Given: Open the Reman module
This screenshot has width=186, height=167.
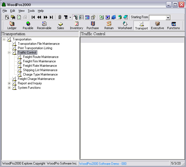Looking at the screenshot, I should tap(109, 26).
